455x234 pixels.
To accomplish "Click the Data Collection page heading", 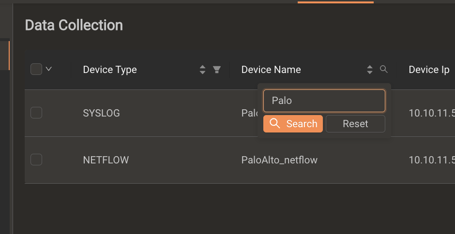I will pos(74,25).
